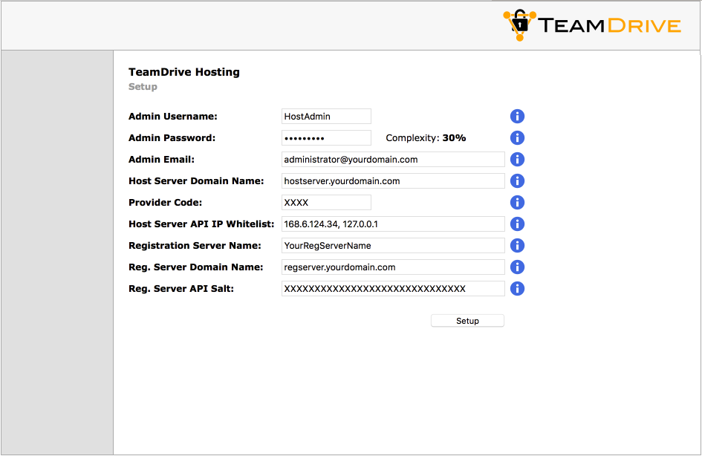Select the Reg. Server API Salt field
The width and height of the screenshot is (702, 456).
tap(393, 288)
